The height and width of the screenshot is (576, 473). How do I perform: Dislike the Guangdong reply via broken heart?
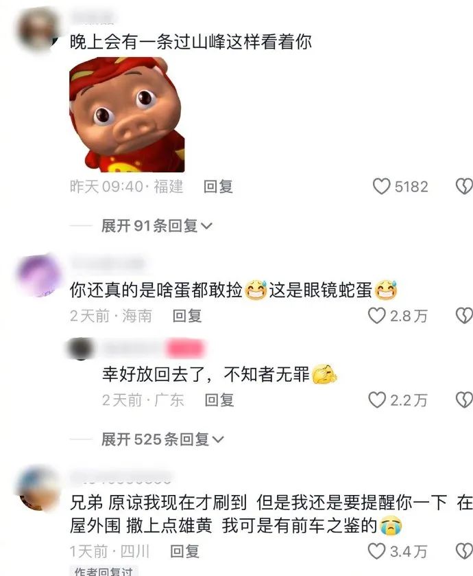464,400
